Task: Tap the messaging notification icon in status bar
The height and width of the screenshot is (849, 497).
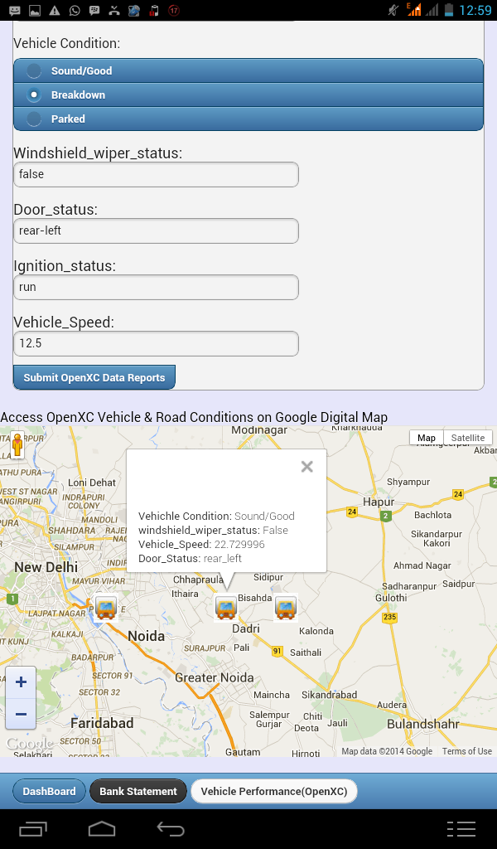Action: (x=15, y=10)
